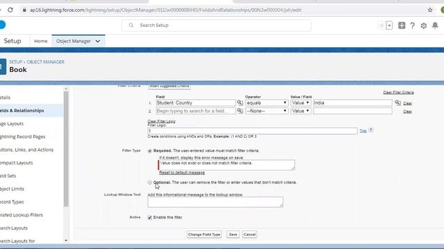Viewport: 444px width, 249px height.
Task: Open the equals operator dropdown in row 1
Action: pos(266,103)
